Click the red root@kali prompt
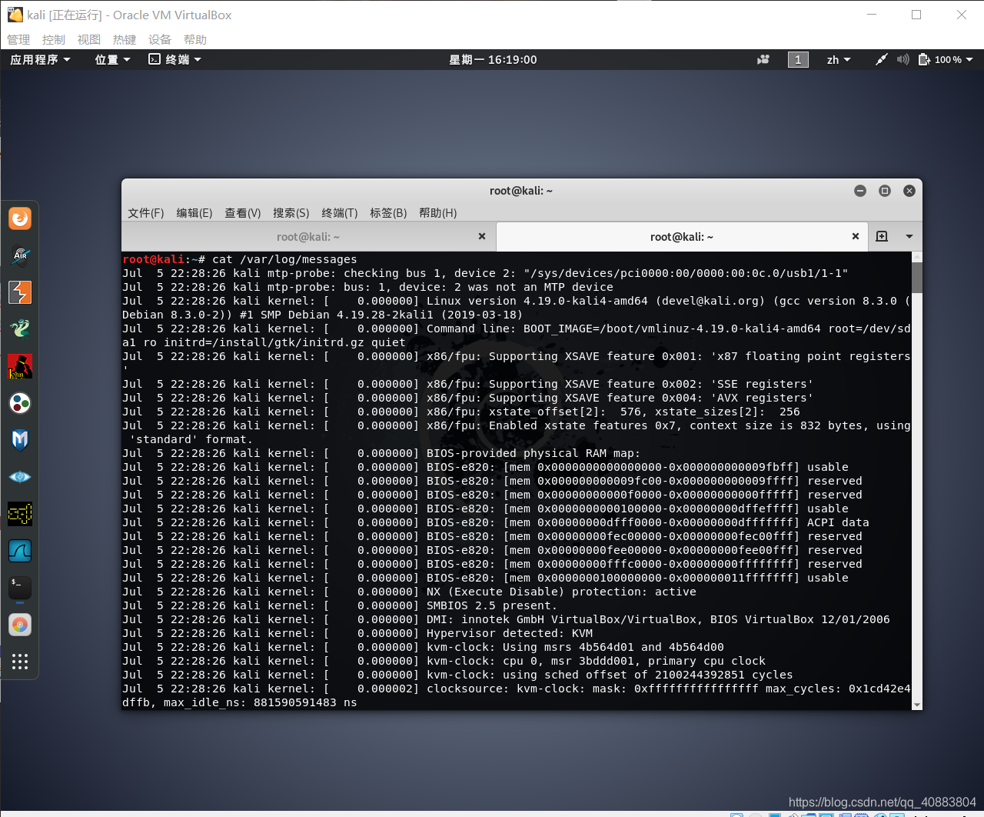Image resolution: width=984 pixels, height=817 pixels. point(153,259)
